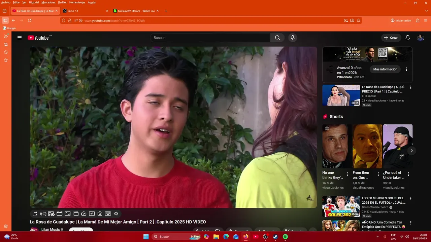431x242 pixels.
Task: Click the sparkle filter-frame icon under video
Action: (92, 214)
